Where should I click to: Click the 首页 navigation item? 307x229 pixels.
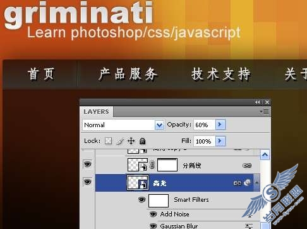41,74
